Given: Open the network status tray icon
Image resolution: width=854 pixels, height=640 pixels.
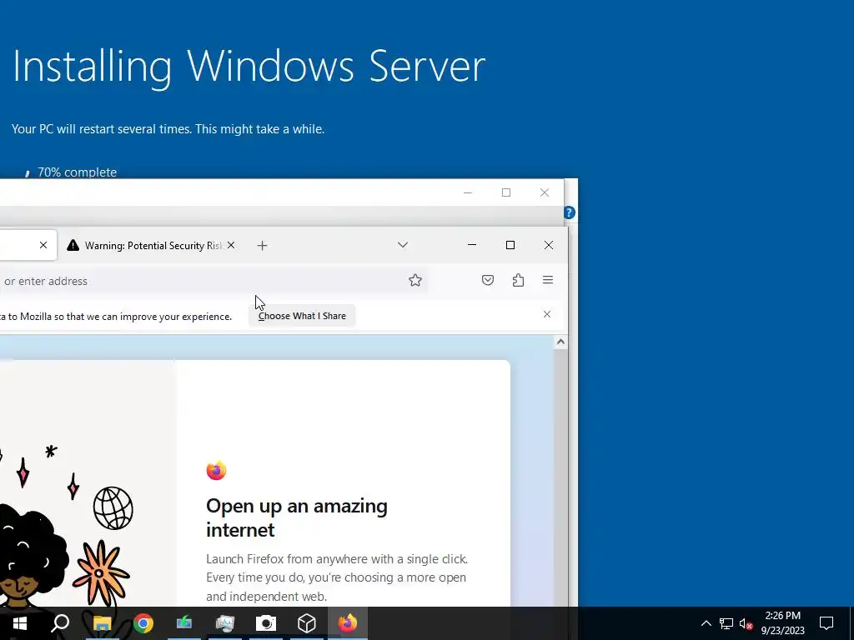Looking at the screenshot, I should coord(726,623).
